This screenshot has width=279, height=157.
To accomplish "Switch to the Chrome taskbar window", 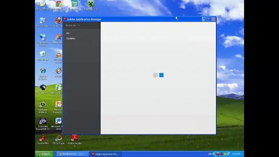I will click(x=73, y=154).
